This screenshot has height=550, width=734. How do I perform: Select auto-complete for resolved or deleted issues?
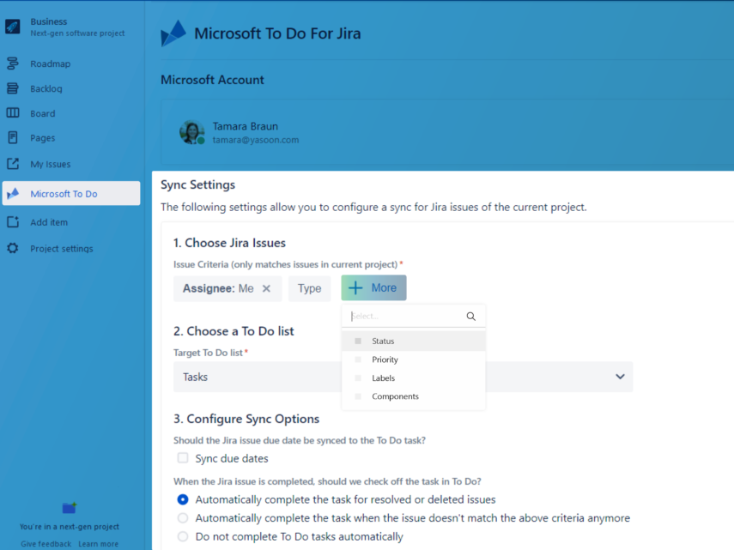tap(183, 499)
